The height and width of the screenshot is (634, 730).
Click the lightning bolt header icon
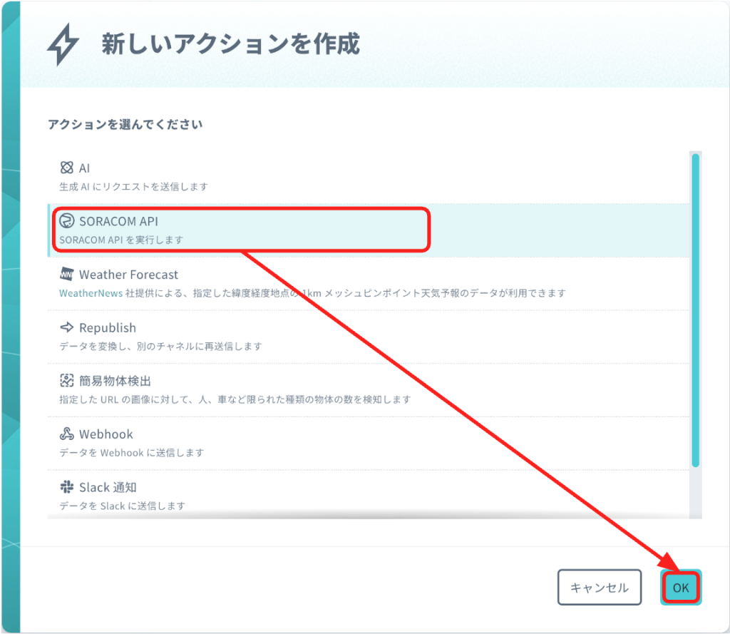(x=63, y=44)
